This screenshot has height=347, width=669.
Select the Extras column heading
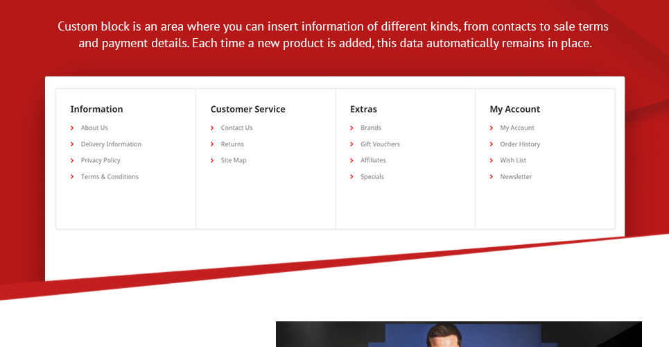363,109
